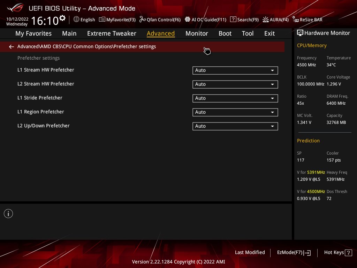Click the globe language icon

[x=76, y=20]
